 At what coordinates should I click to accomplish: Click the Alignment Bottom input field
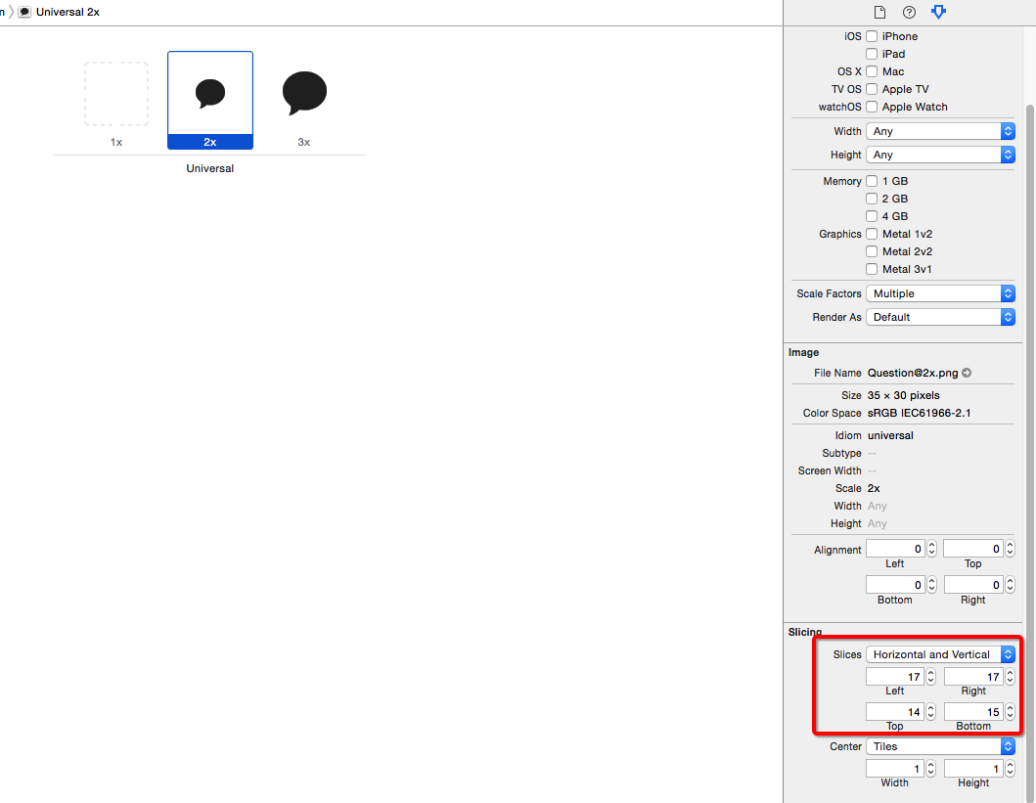click(x=895, y=585)
